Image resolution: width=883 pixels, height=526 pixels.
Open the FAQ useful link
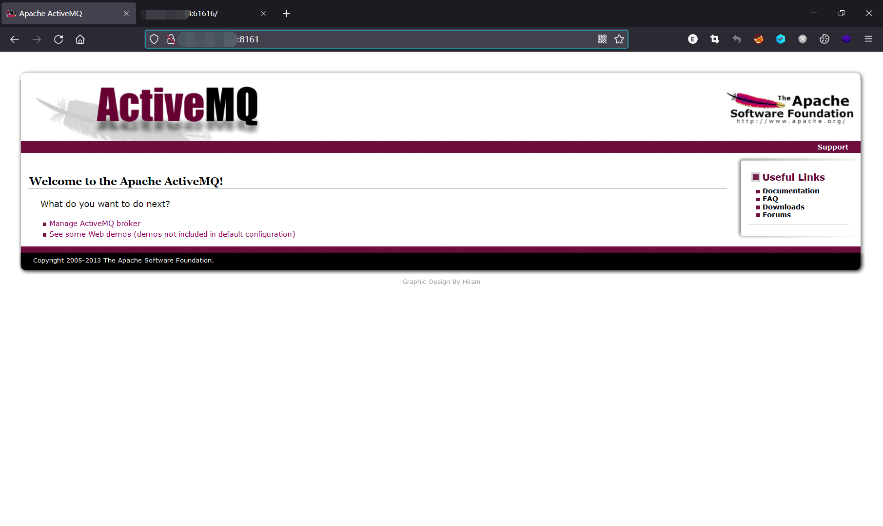770,199
